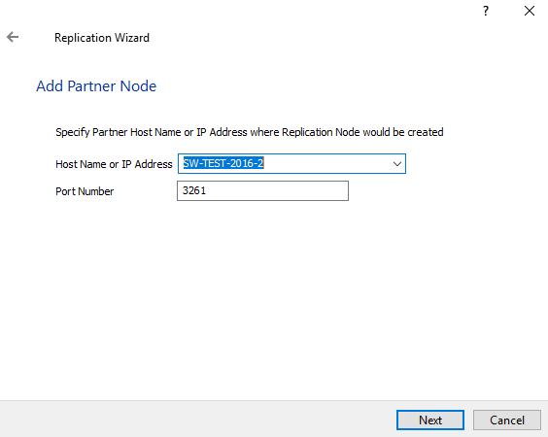The height and width of the screenshot is (437, 548).
Task: Open help with the question mark icon
Action: tap(486, 12)
